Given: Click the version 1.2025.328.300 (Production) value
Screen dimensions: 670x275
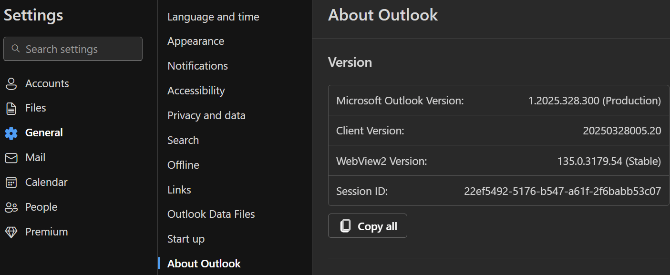Looking at the screenshot, I should pos(595,101).
